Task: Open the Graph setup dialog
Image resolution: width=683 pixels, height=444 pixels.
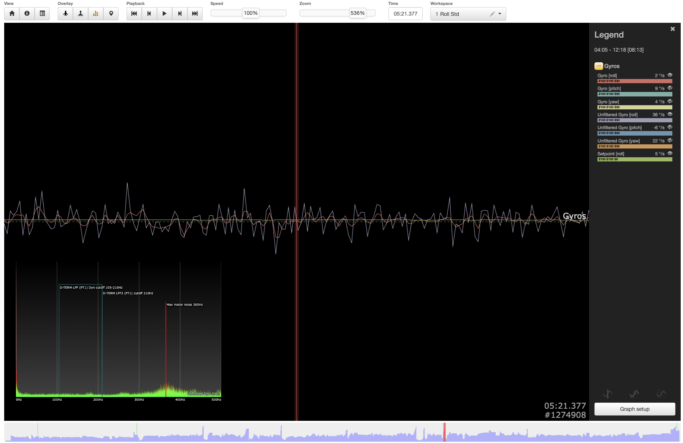Action: [634, 409]
